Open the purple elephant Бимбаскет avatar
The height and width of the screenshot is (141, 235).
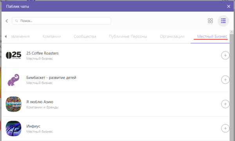click(x=13, y=80)
